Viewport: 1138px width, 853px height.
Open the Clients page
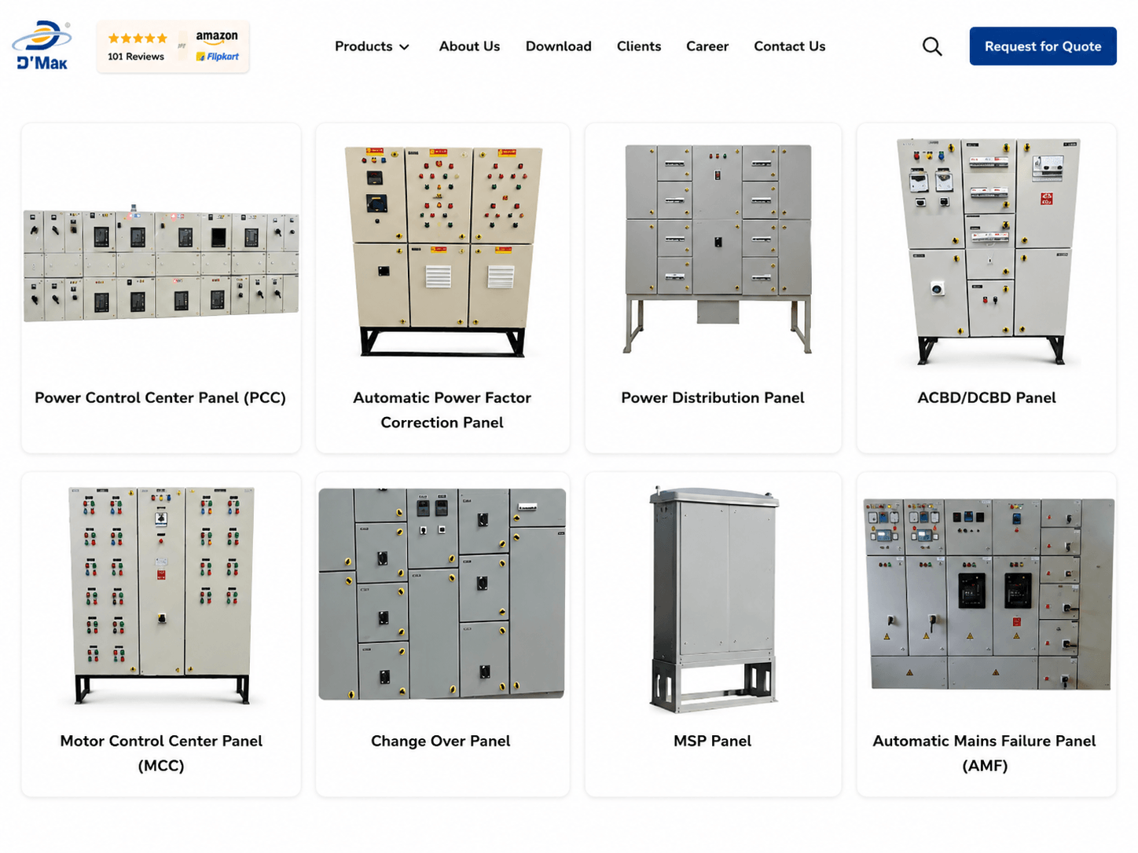click(x=639, y=46)
